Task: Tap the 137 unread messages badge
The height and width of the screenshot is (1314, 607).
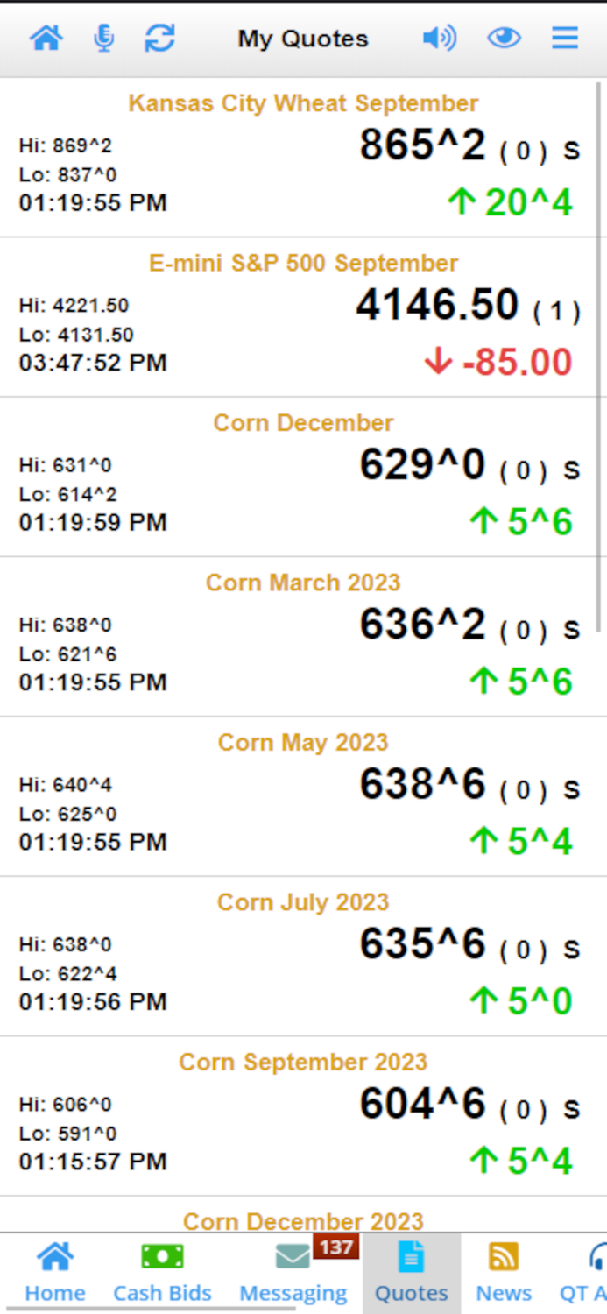Action: (337, 1247)
